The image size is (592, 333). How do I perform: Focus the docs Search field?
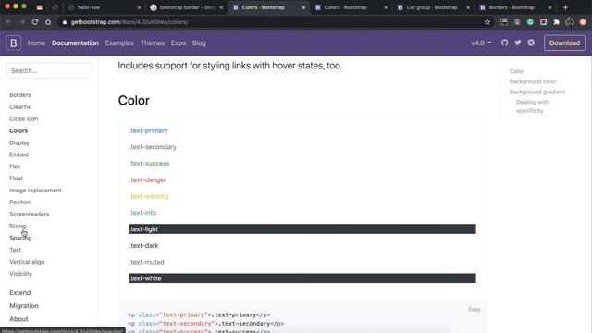49,70
